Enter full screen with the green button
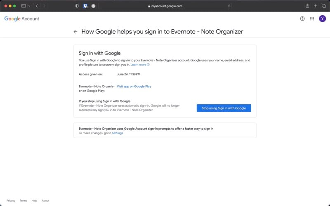Viewport: 330px width, 206px height. pyautogui.click(x=14, y=6)
